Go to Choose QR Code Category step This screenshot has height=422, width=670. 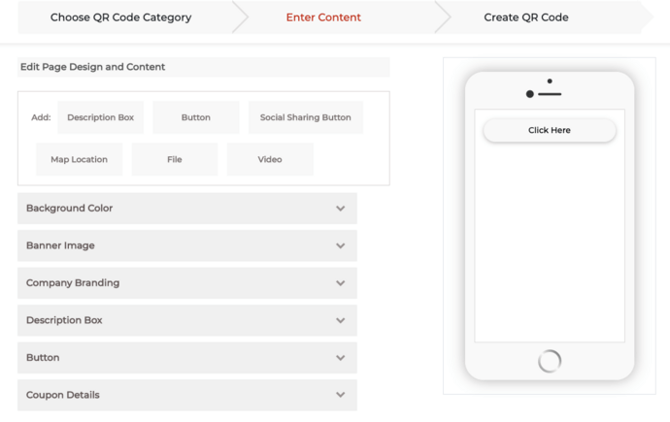(121, 17)
